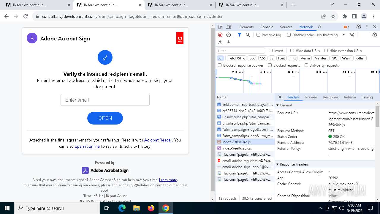Screen dimensions: 380x214
Task: Enable Disable cache checkbox
Action: tap(289, 35)
